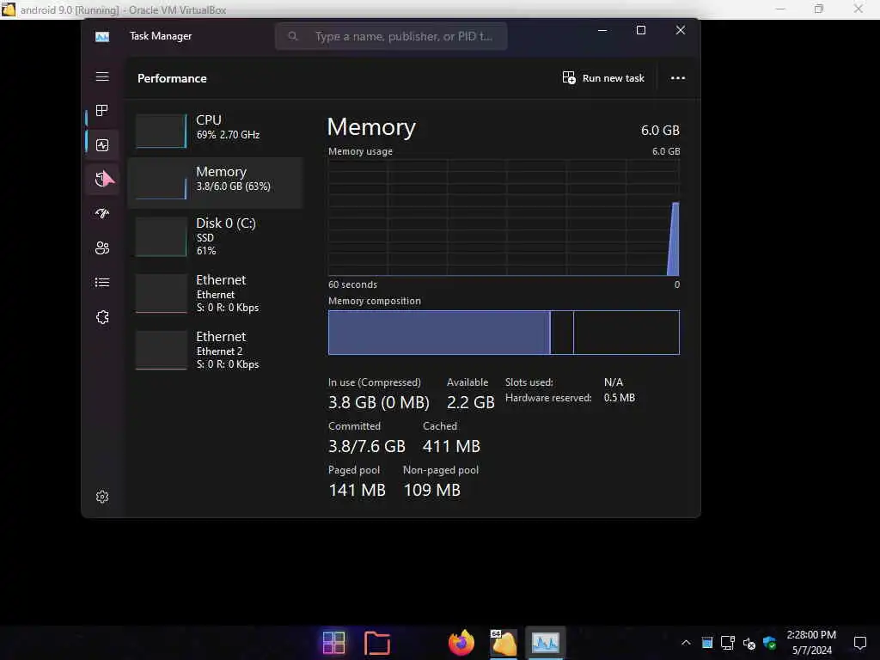The width and height of the screenshot is (880, 660).
Task: Click the Disk 0 mini graph thumbnail
Action: tap(161, 236)
